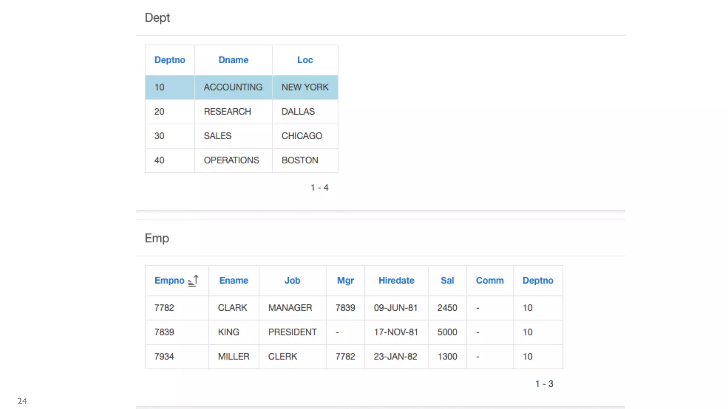Sort Dept table by Dname header
Image resolution: width=728 pixels, height=409 pixels.
click(233, 60)
